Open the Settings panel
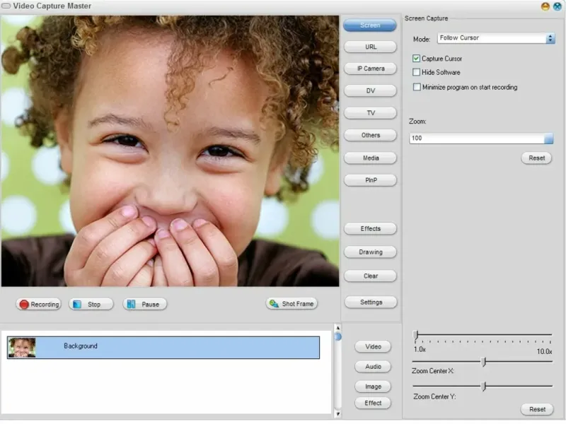This screenshot has height=424, width=566. 370,302
